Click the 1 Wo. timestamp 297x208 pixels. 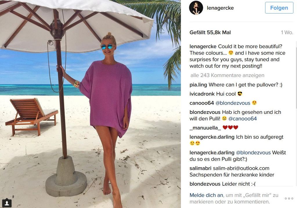[287, 32]
